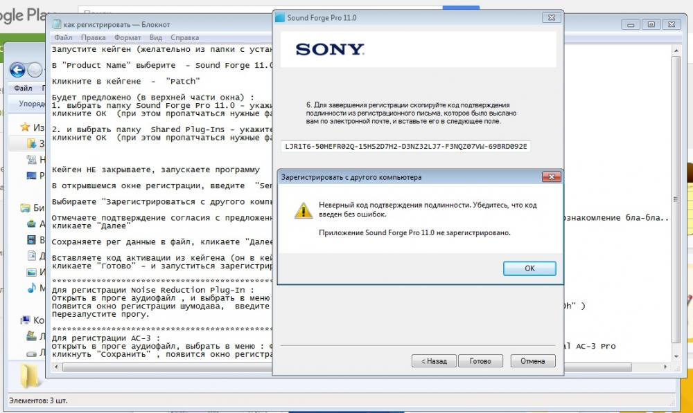This screenshot has height=413, width=693.
Task: Open the Правка menu in Notepad
Action: coord(93,38)
